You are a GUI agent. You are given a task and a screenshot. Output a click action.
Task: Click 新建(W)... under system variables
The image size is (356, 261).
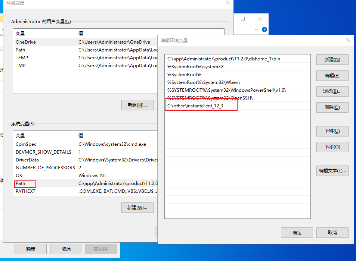[137, 208]
